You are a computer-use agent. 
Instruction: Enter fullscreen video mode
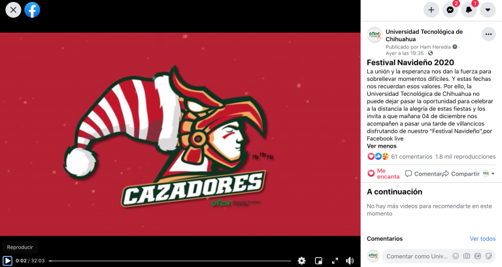[x=335, y=260]
